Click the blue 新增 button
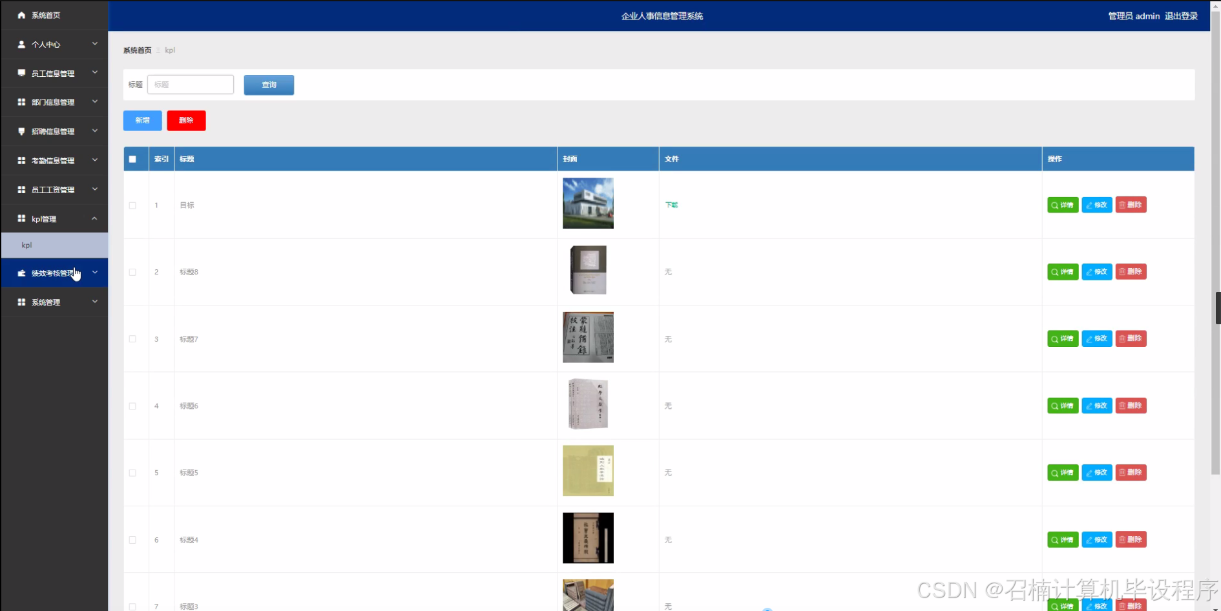 click(143, 120)
